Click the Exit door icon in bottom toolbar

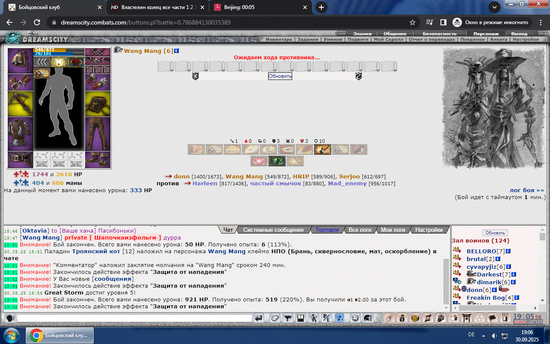pyautogui.click(x=505, y=318)
